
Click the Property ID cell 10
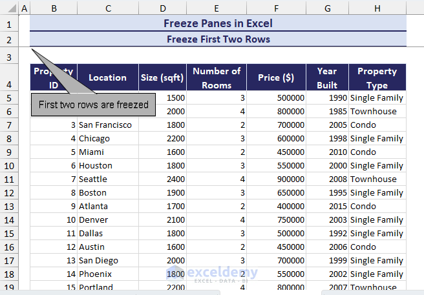point(54,220)
